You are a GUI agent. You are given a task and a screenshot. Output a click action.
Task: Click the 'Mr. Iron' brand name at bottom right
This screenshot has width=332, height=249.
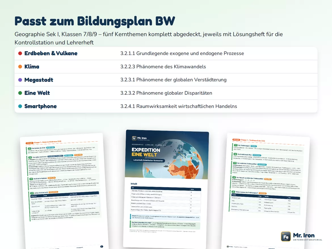coord(304,235)
